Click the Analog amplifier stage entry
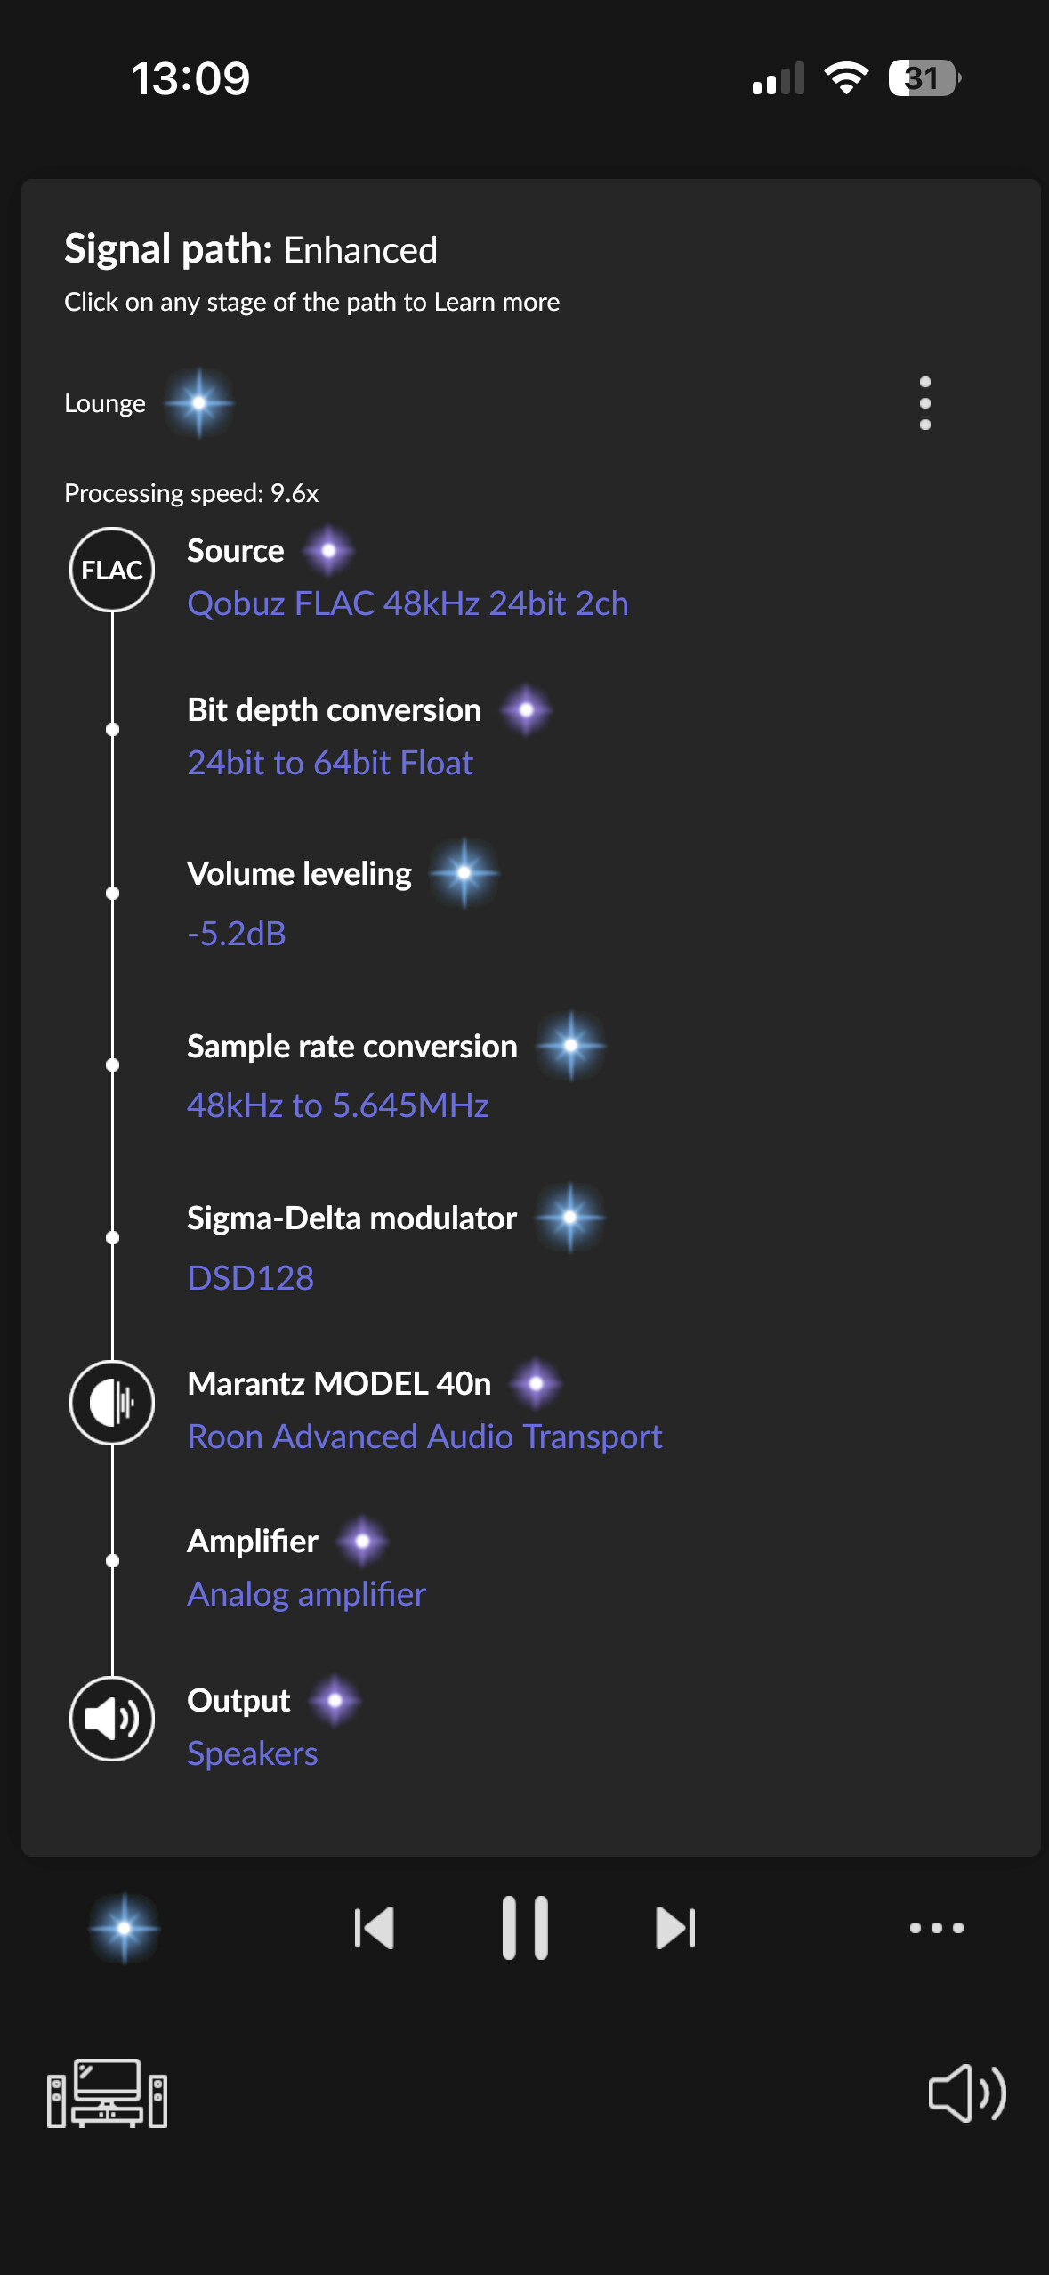 click(306, 1594)
